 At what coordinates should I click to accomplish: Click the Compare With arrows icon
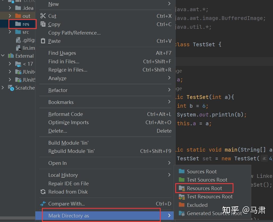coord(43,204)
